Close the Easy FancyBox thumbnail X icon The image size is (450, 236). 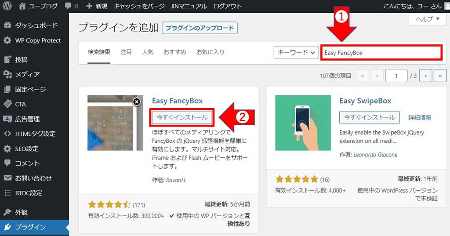coord(137,102)
